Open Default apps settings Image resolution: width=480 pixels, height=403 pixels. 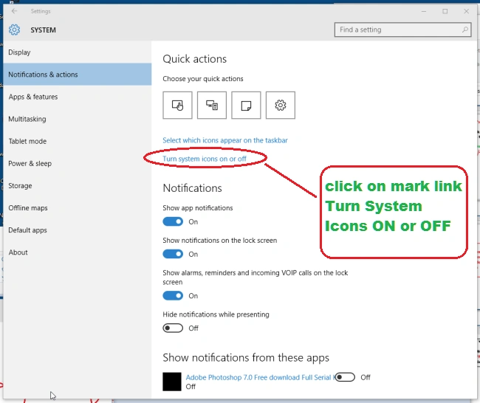click(78, 230)
